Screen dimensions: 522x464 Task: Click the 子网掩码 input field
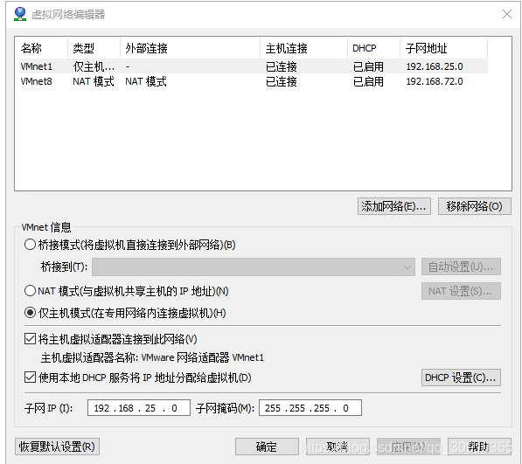pos(310,408)
